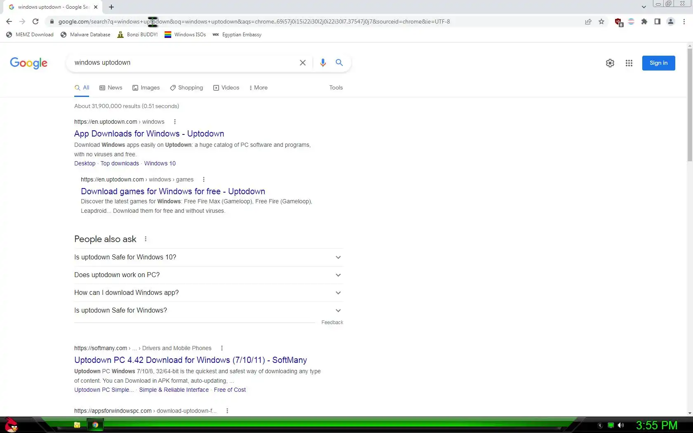Switch to Chrome in the taskbar
The height and width of the screenshot is (433, 693).
click(x=95, y=425)
